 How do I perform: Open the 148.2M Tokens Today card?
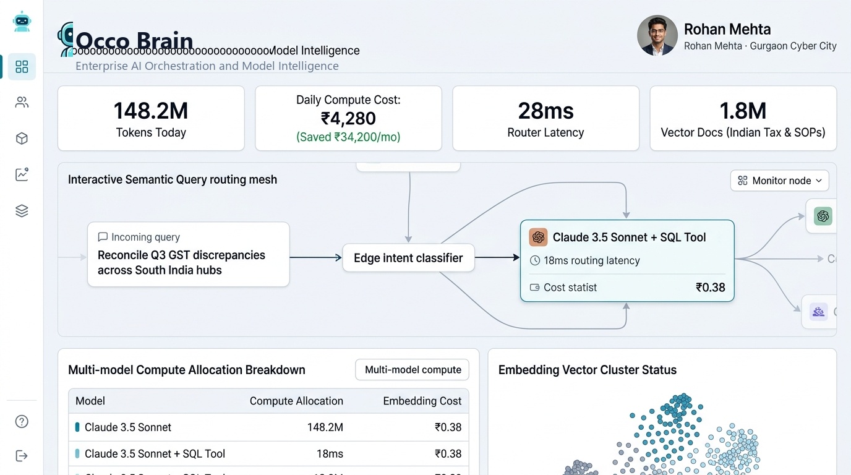pyautogui.click(x=151, y=118)
